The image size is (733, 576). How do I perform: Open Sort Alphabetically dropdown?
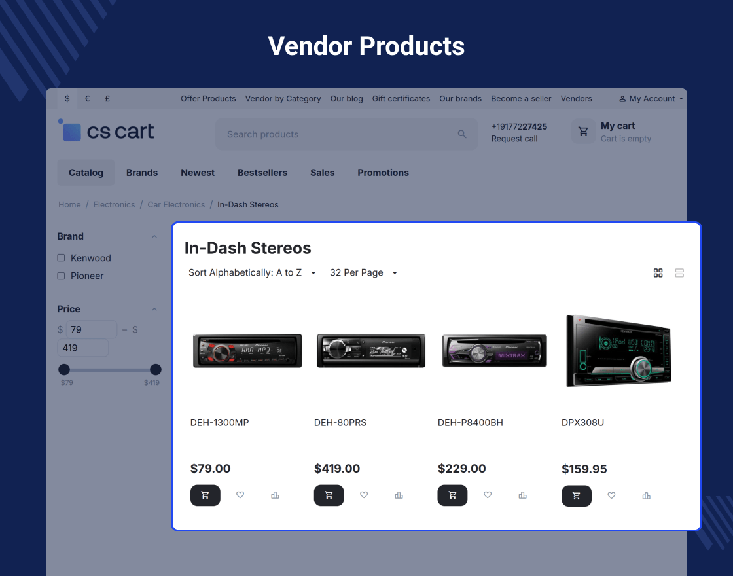click(x=253, y=272)
